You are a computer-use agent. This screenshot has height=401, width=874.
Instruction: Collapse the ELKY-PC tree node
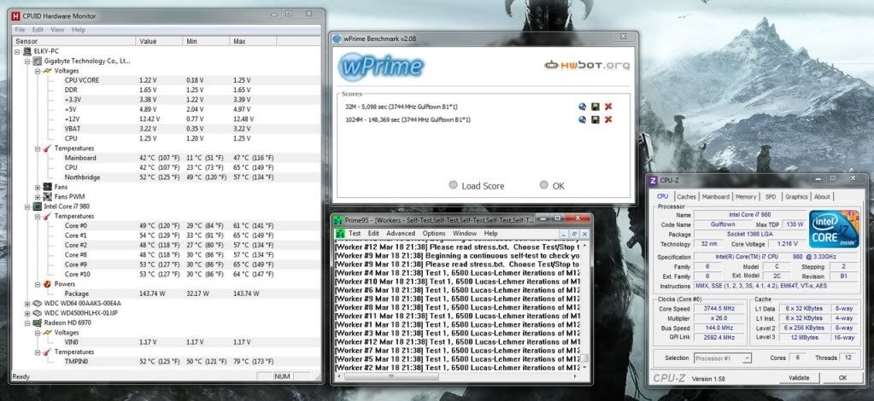pyautogui.click(x=18, y=51)
